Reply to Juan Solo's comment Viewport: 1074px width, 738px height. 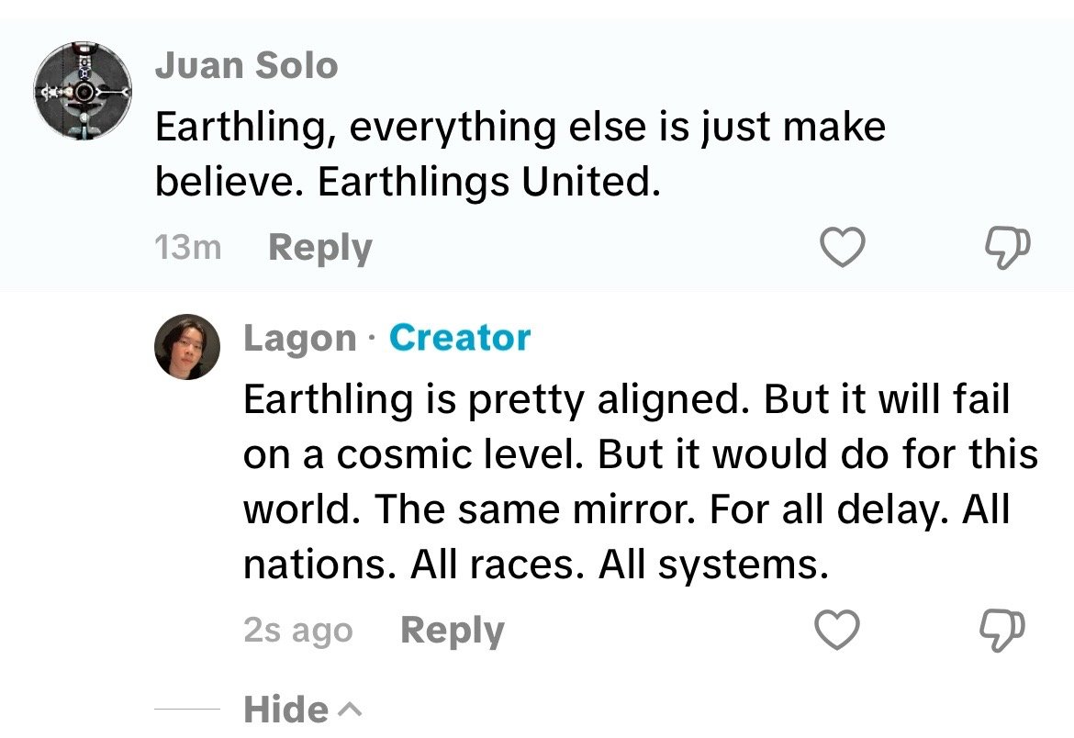point(319,248)
